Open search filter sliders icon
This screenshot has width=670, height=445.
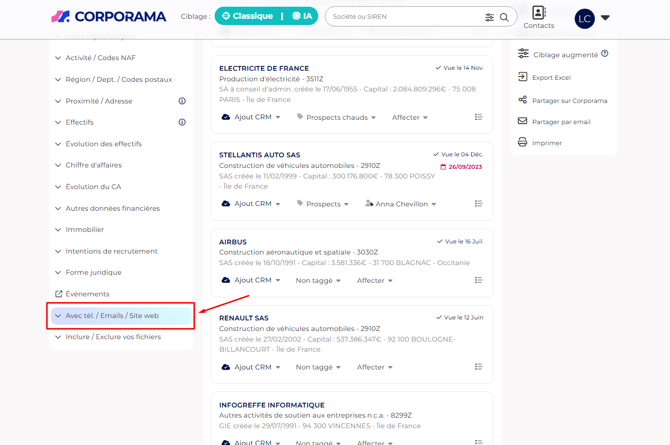click(x=489, y=17)
